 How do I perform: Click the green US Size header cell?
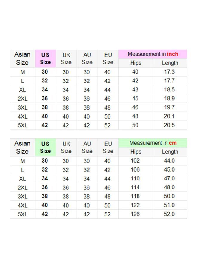[45, 147]
